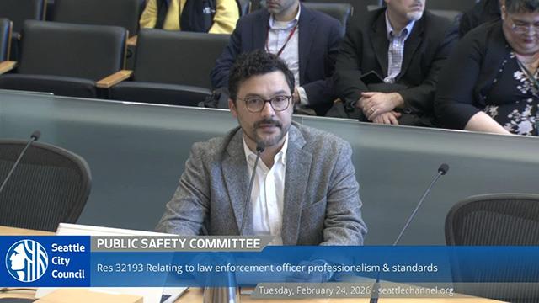
Task: Click the "Tuesday, February 24, 2026" date text
Action: pos(314,290)
